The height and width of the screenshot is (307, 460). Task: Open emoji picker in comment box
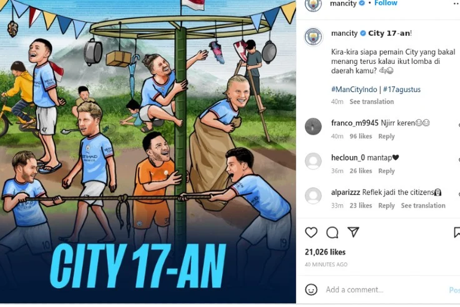(x=311, y=290)
